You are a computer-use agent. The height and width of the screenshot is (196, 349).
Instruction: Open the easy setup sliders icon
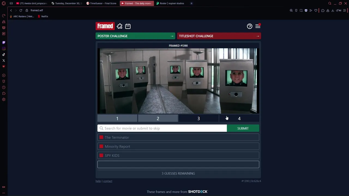[345, 10]
